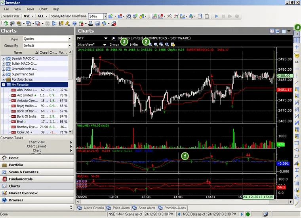Expand the SuperTrend Sell group
Screen dimensions: 301x218
(4, 74)
